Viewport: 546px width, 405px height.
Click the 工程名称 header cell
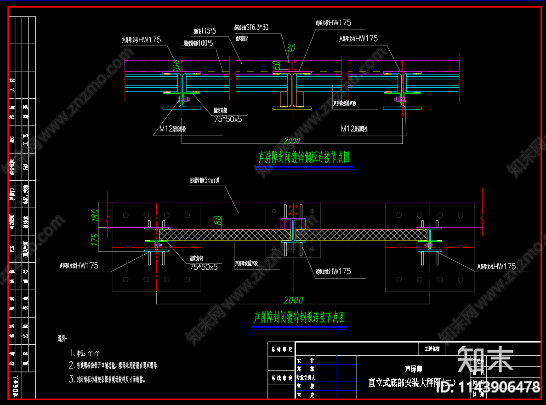[432, 349]
